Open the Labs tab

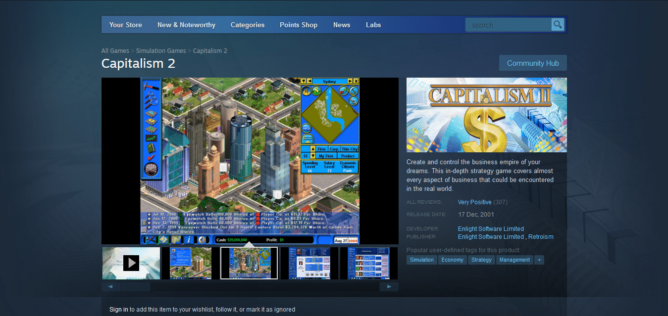(373, 25)
